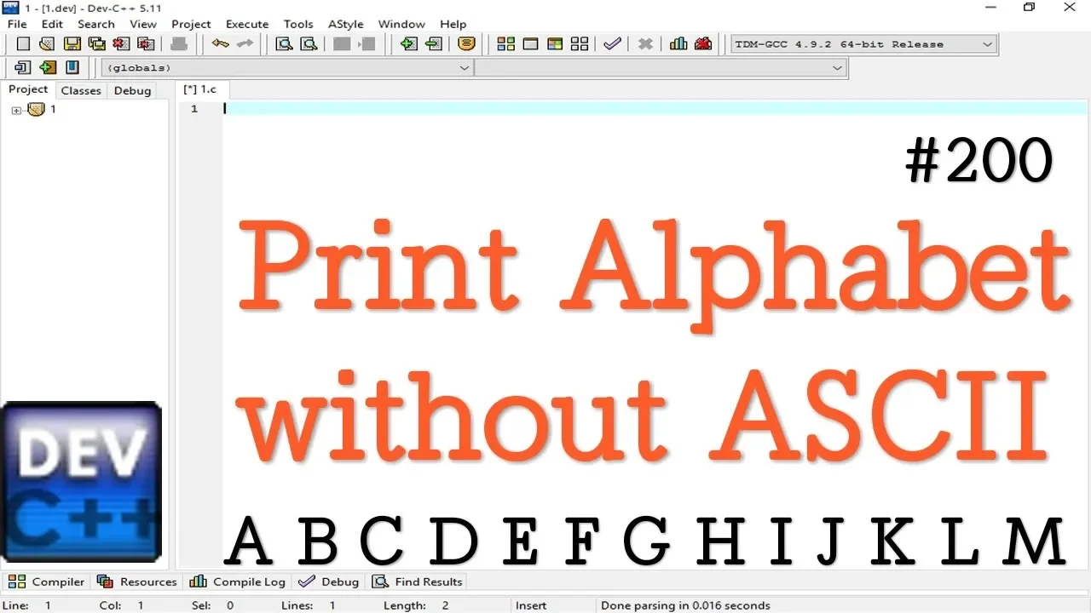Open the Help menu
Image resolution: width=1091 pixels, height=613 pixels.
[x=453, y=24]
